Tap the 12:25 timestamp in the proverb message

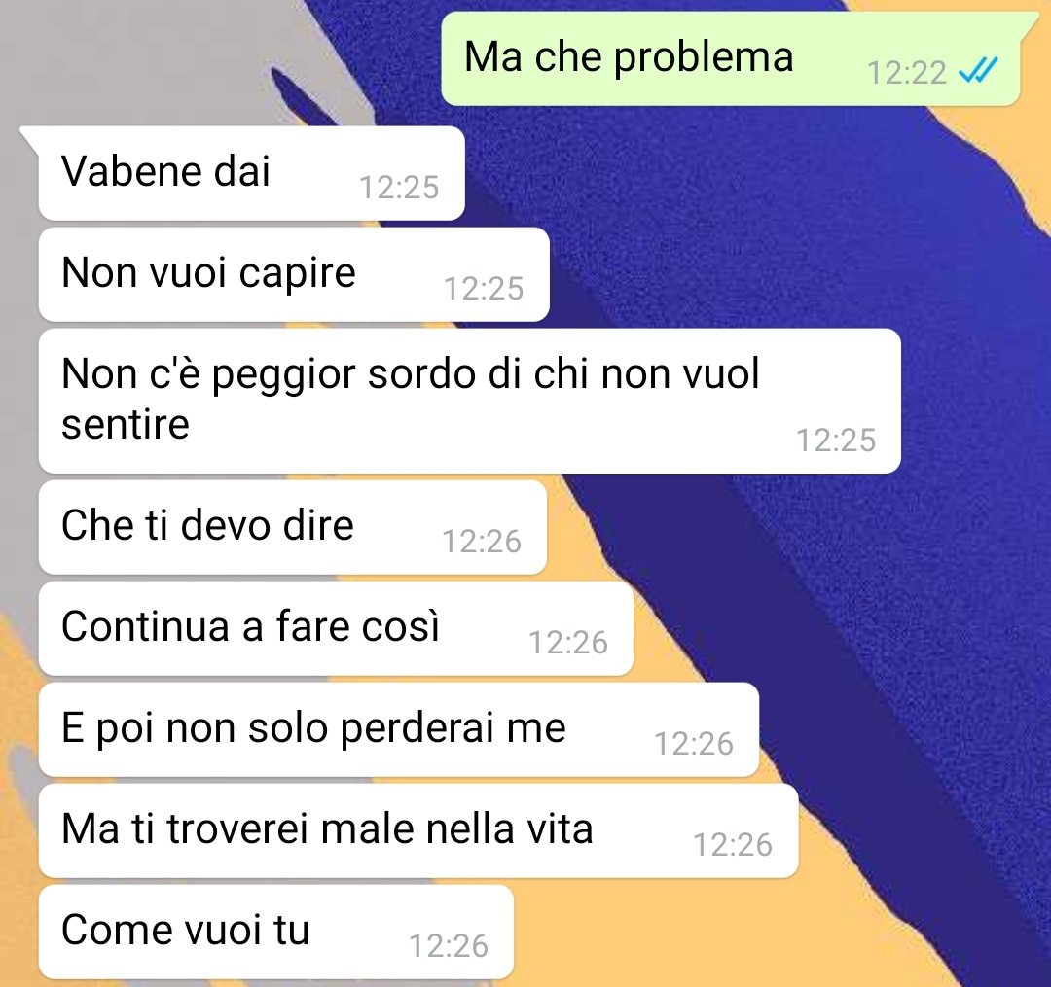pyautogui.click(x=836, y=441)
